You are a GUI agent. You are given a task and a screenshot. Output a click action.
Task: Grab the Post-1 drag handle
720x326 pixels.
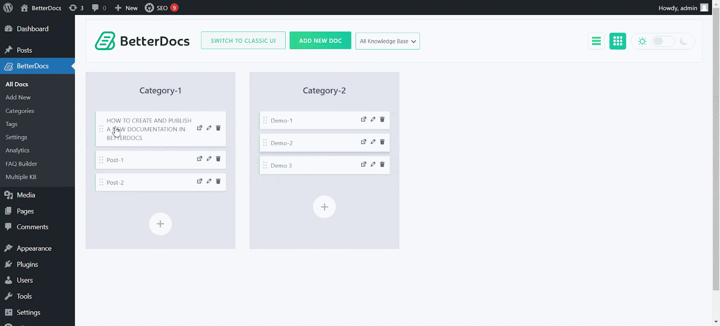pyautogui.click(x=101, y=160)
